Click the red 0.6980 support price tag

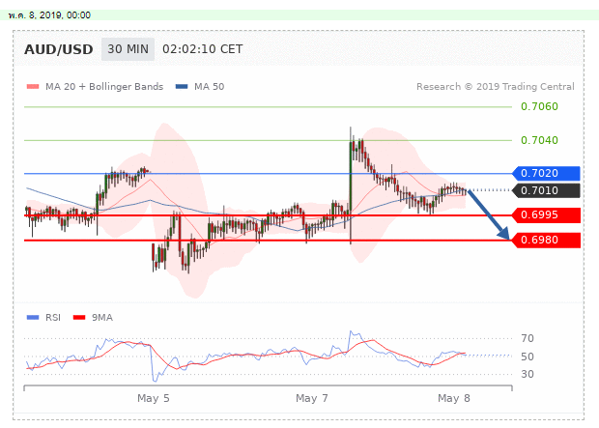(x=546, y=241)
